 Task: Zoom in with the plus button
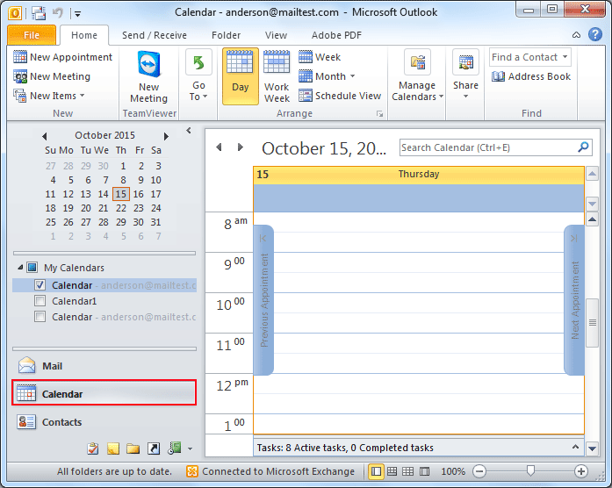click(581, 471)
